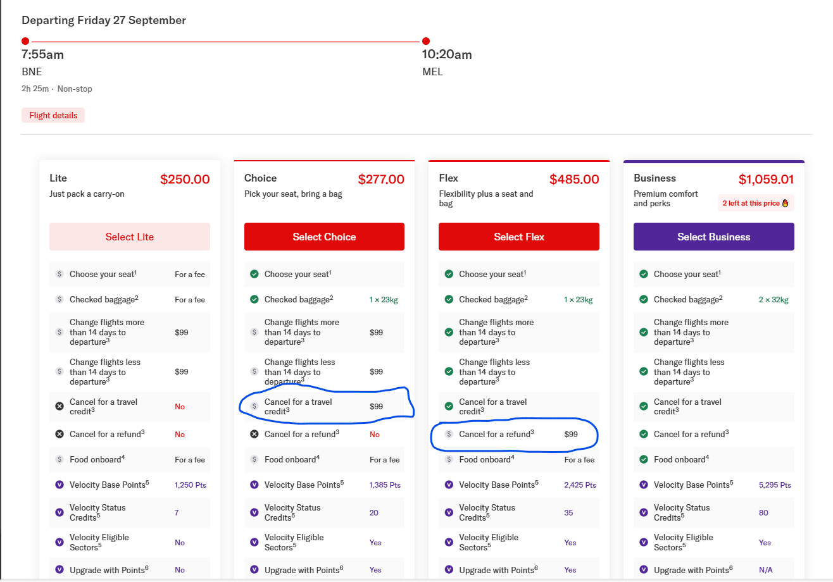Click Lite '1,250 Pts' Velocity points value
This screenshot has width=833, height=582.
(x=191, y=485)
